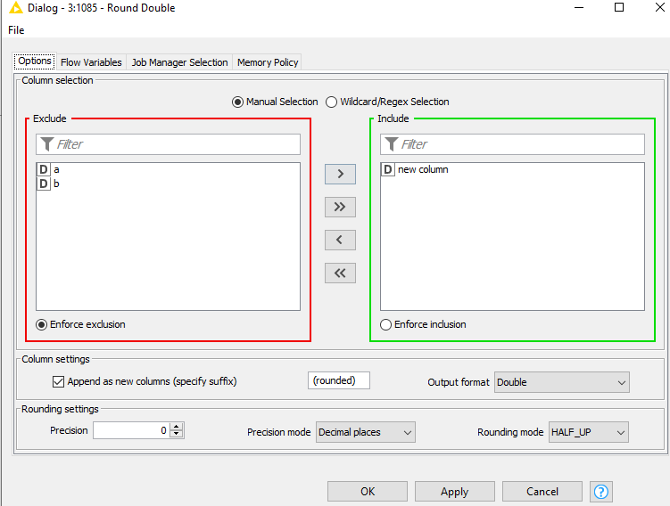The width and height of the screenshot is (670, 506).
Task: Enable the Enforce inclusion radio button
Action: point(386,325)
